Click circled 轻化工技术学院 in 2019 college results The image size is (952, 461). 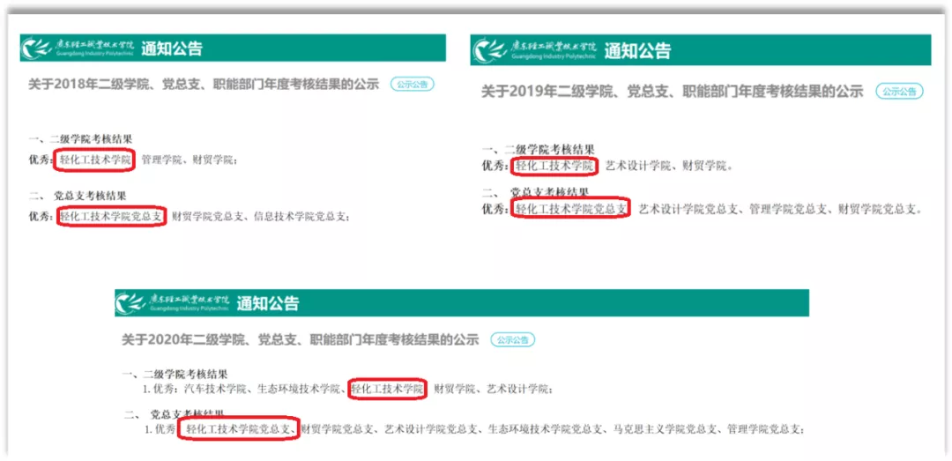554,165
